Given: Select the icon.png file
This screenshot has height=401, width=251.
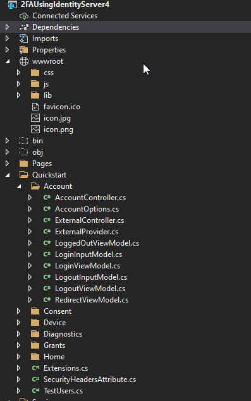Looking at the screenshot, I should 58,129.
